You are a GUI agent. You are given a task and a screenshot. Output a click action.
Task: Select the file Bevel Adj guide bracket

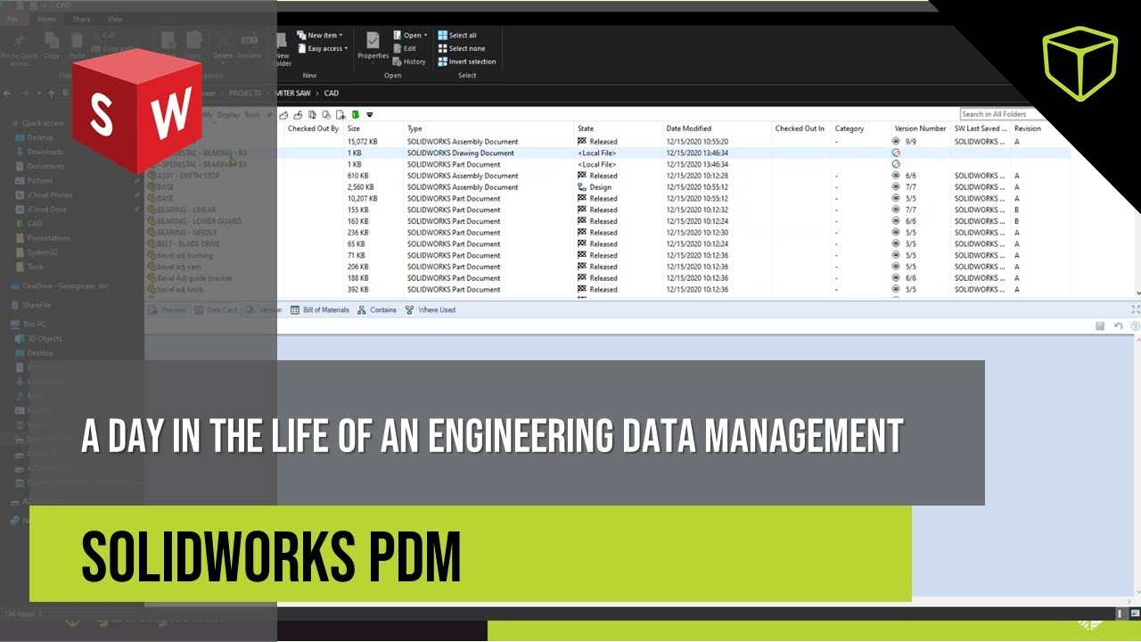[x=189, y=278]
